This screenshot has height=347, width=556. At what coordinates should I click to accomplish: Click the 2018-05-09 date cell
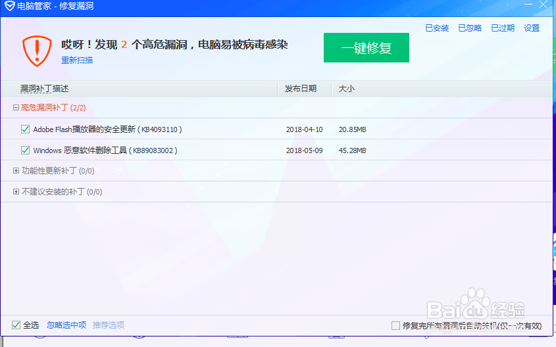(x=304, y=150)
